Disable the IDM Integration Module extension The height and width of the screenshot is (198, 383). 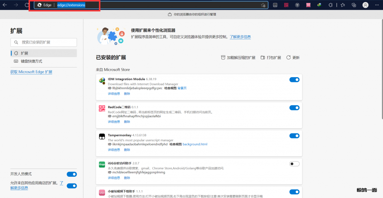294,79
